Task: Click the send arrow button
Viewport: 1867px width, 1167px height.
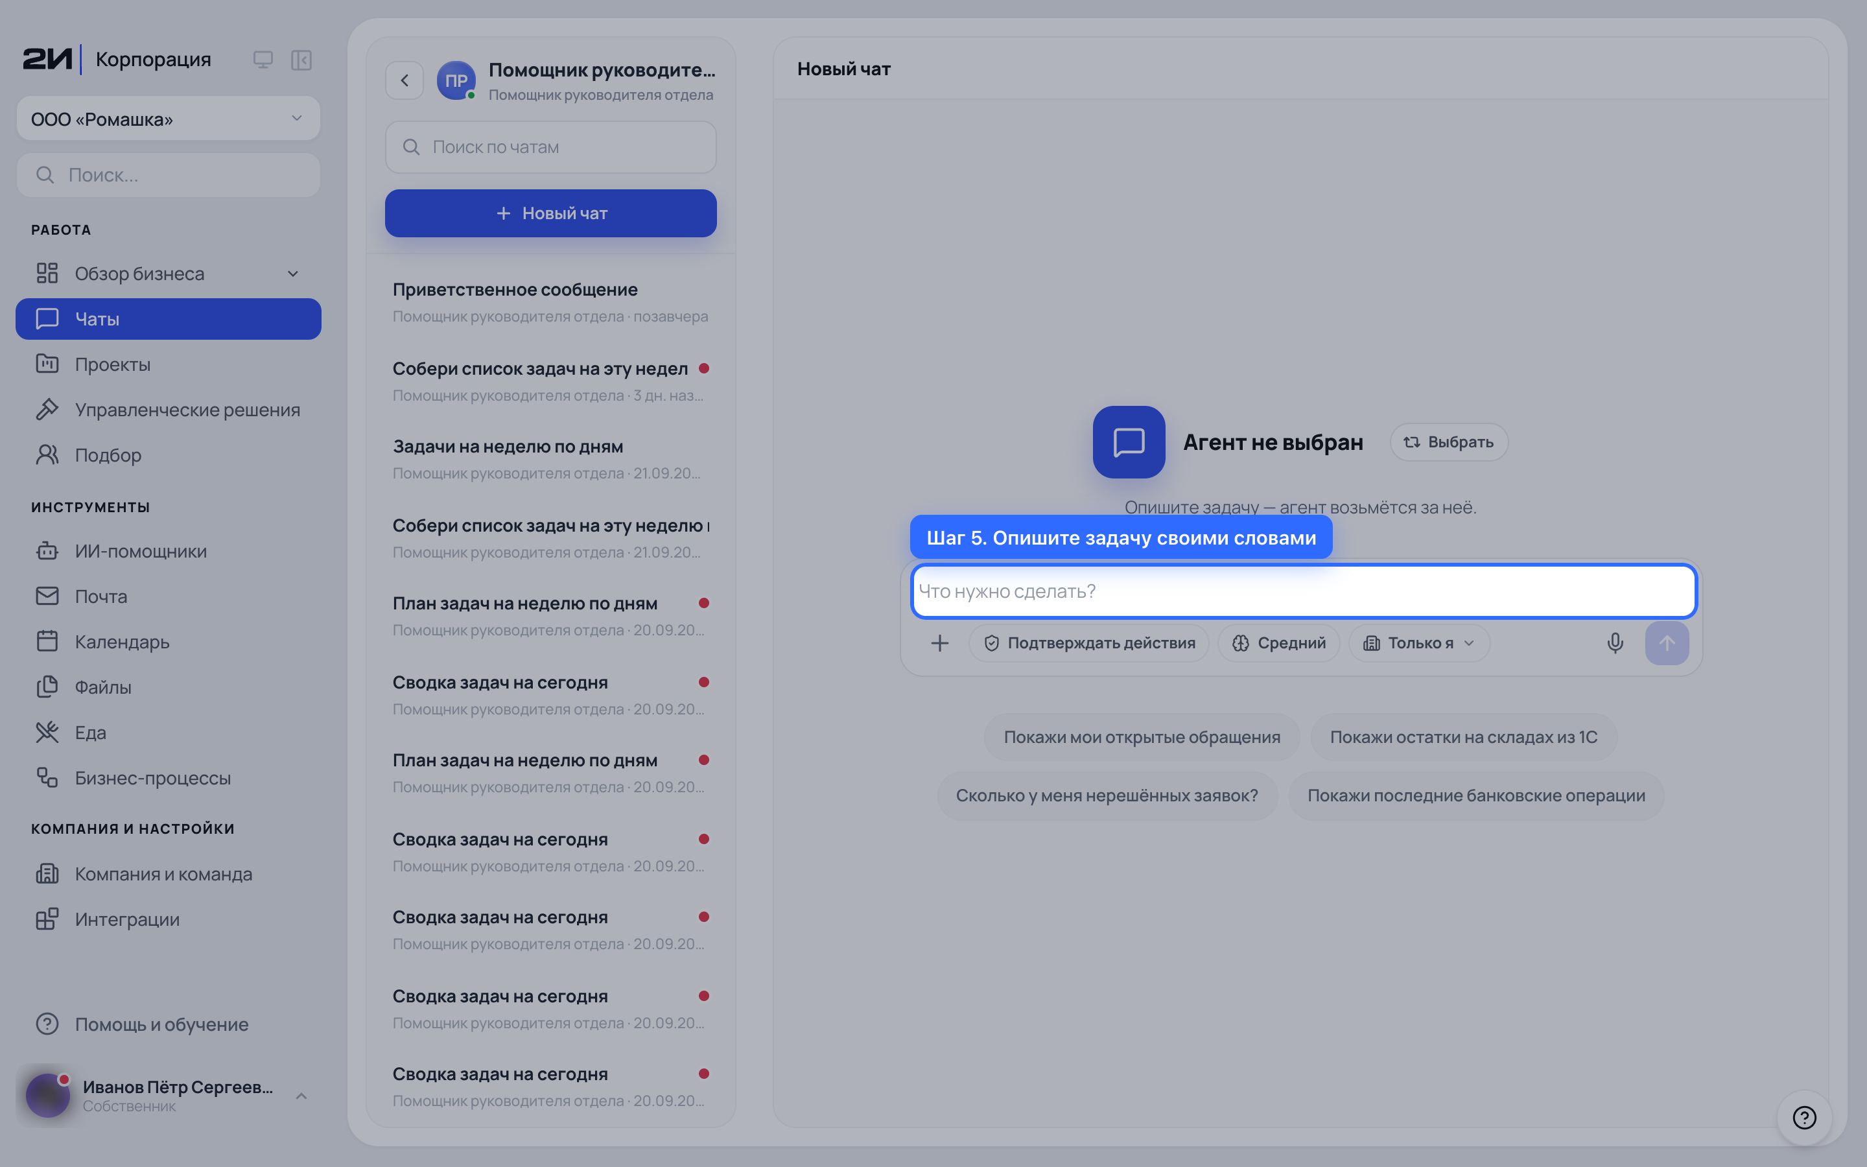Action: [1667, 643]
